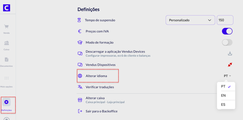Click the download icon for Vendus Devices
Image resolution: width=243 pixels, height=120 pixels.
pyautogui.click(x=230, y=53)
